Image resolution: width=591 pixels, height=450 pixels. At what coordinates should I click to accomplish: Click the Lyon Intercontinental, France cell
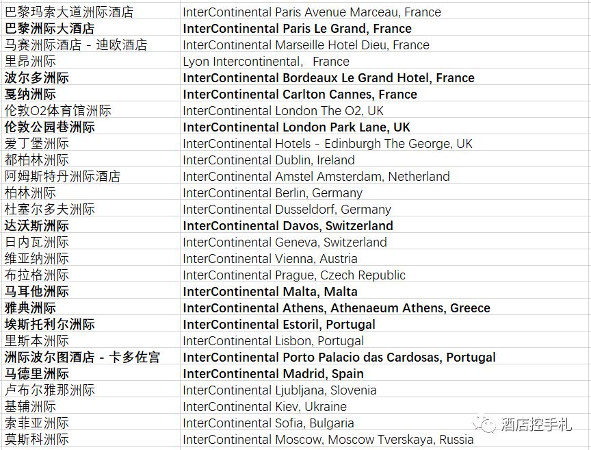(265, 62)
